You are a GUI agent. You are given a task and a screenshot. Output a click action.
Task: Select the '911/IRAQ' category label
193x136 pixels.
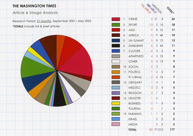(x=135, y=77)
